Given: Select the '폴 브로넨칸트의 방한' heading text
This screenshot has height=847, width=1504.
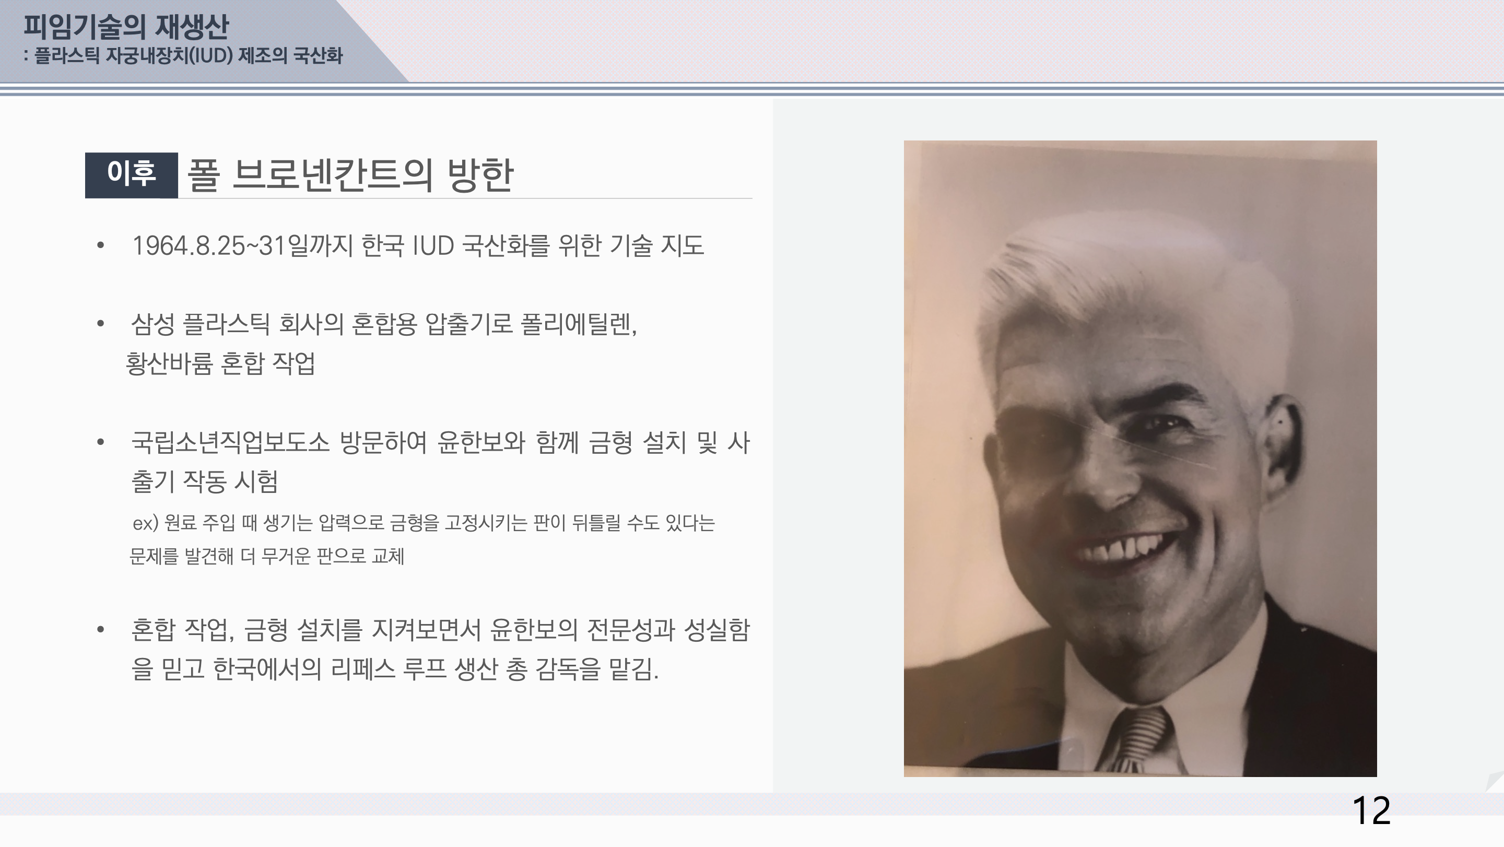Looking at the screenshot, I should coord(349,174).
